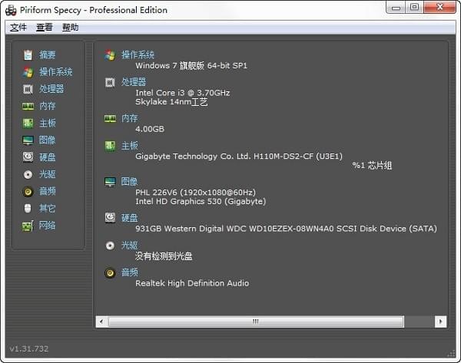Click the Windows flag icon in summary panel
Screen dimensions: 461x363
(110, 55)
